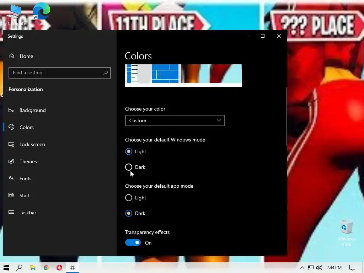
Task: Close the Settings window
Action: point(279,36)
